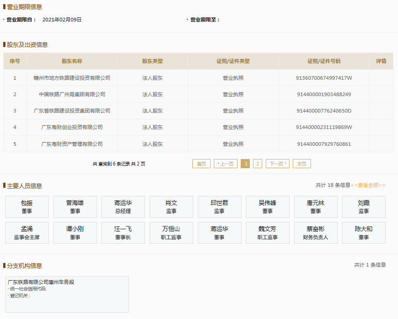Go to the 首页 first page button
The width and height of the screenshot is (398, 319).
pyautogui.click(x=202, y=164)
